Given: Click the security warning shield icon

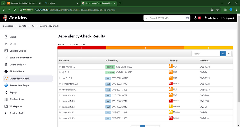Looking at the screenshot, I should click(x=195, y=18).
